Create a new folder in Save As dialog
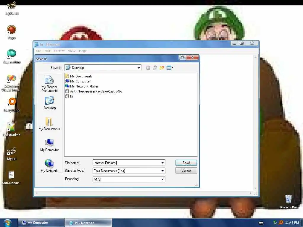Screen dimensions: 303x227 [162, 68]
